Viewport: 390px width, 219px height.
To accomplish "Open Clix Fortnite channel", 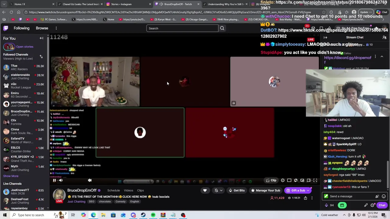I will coord(24,122).
